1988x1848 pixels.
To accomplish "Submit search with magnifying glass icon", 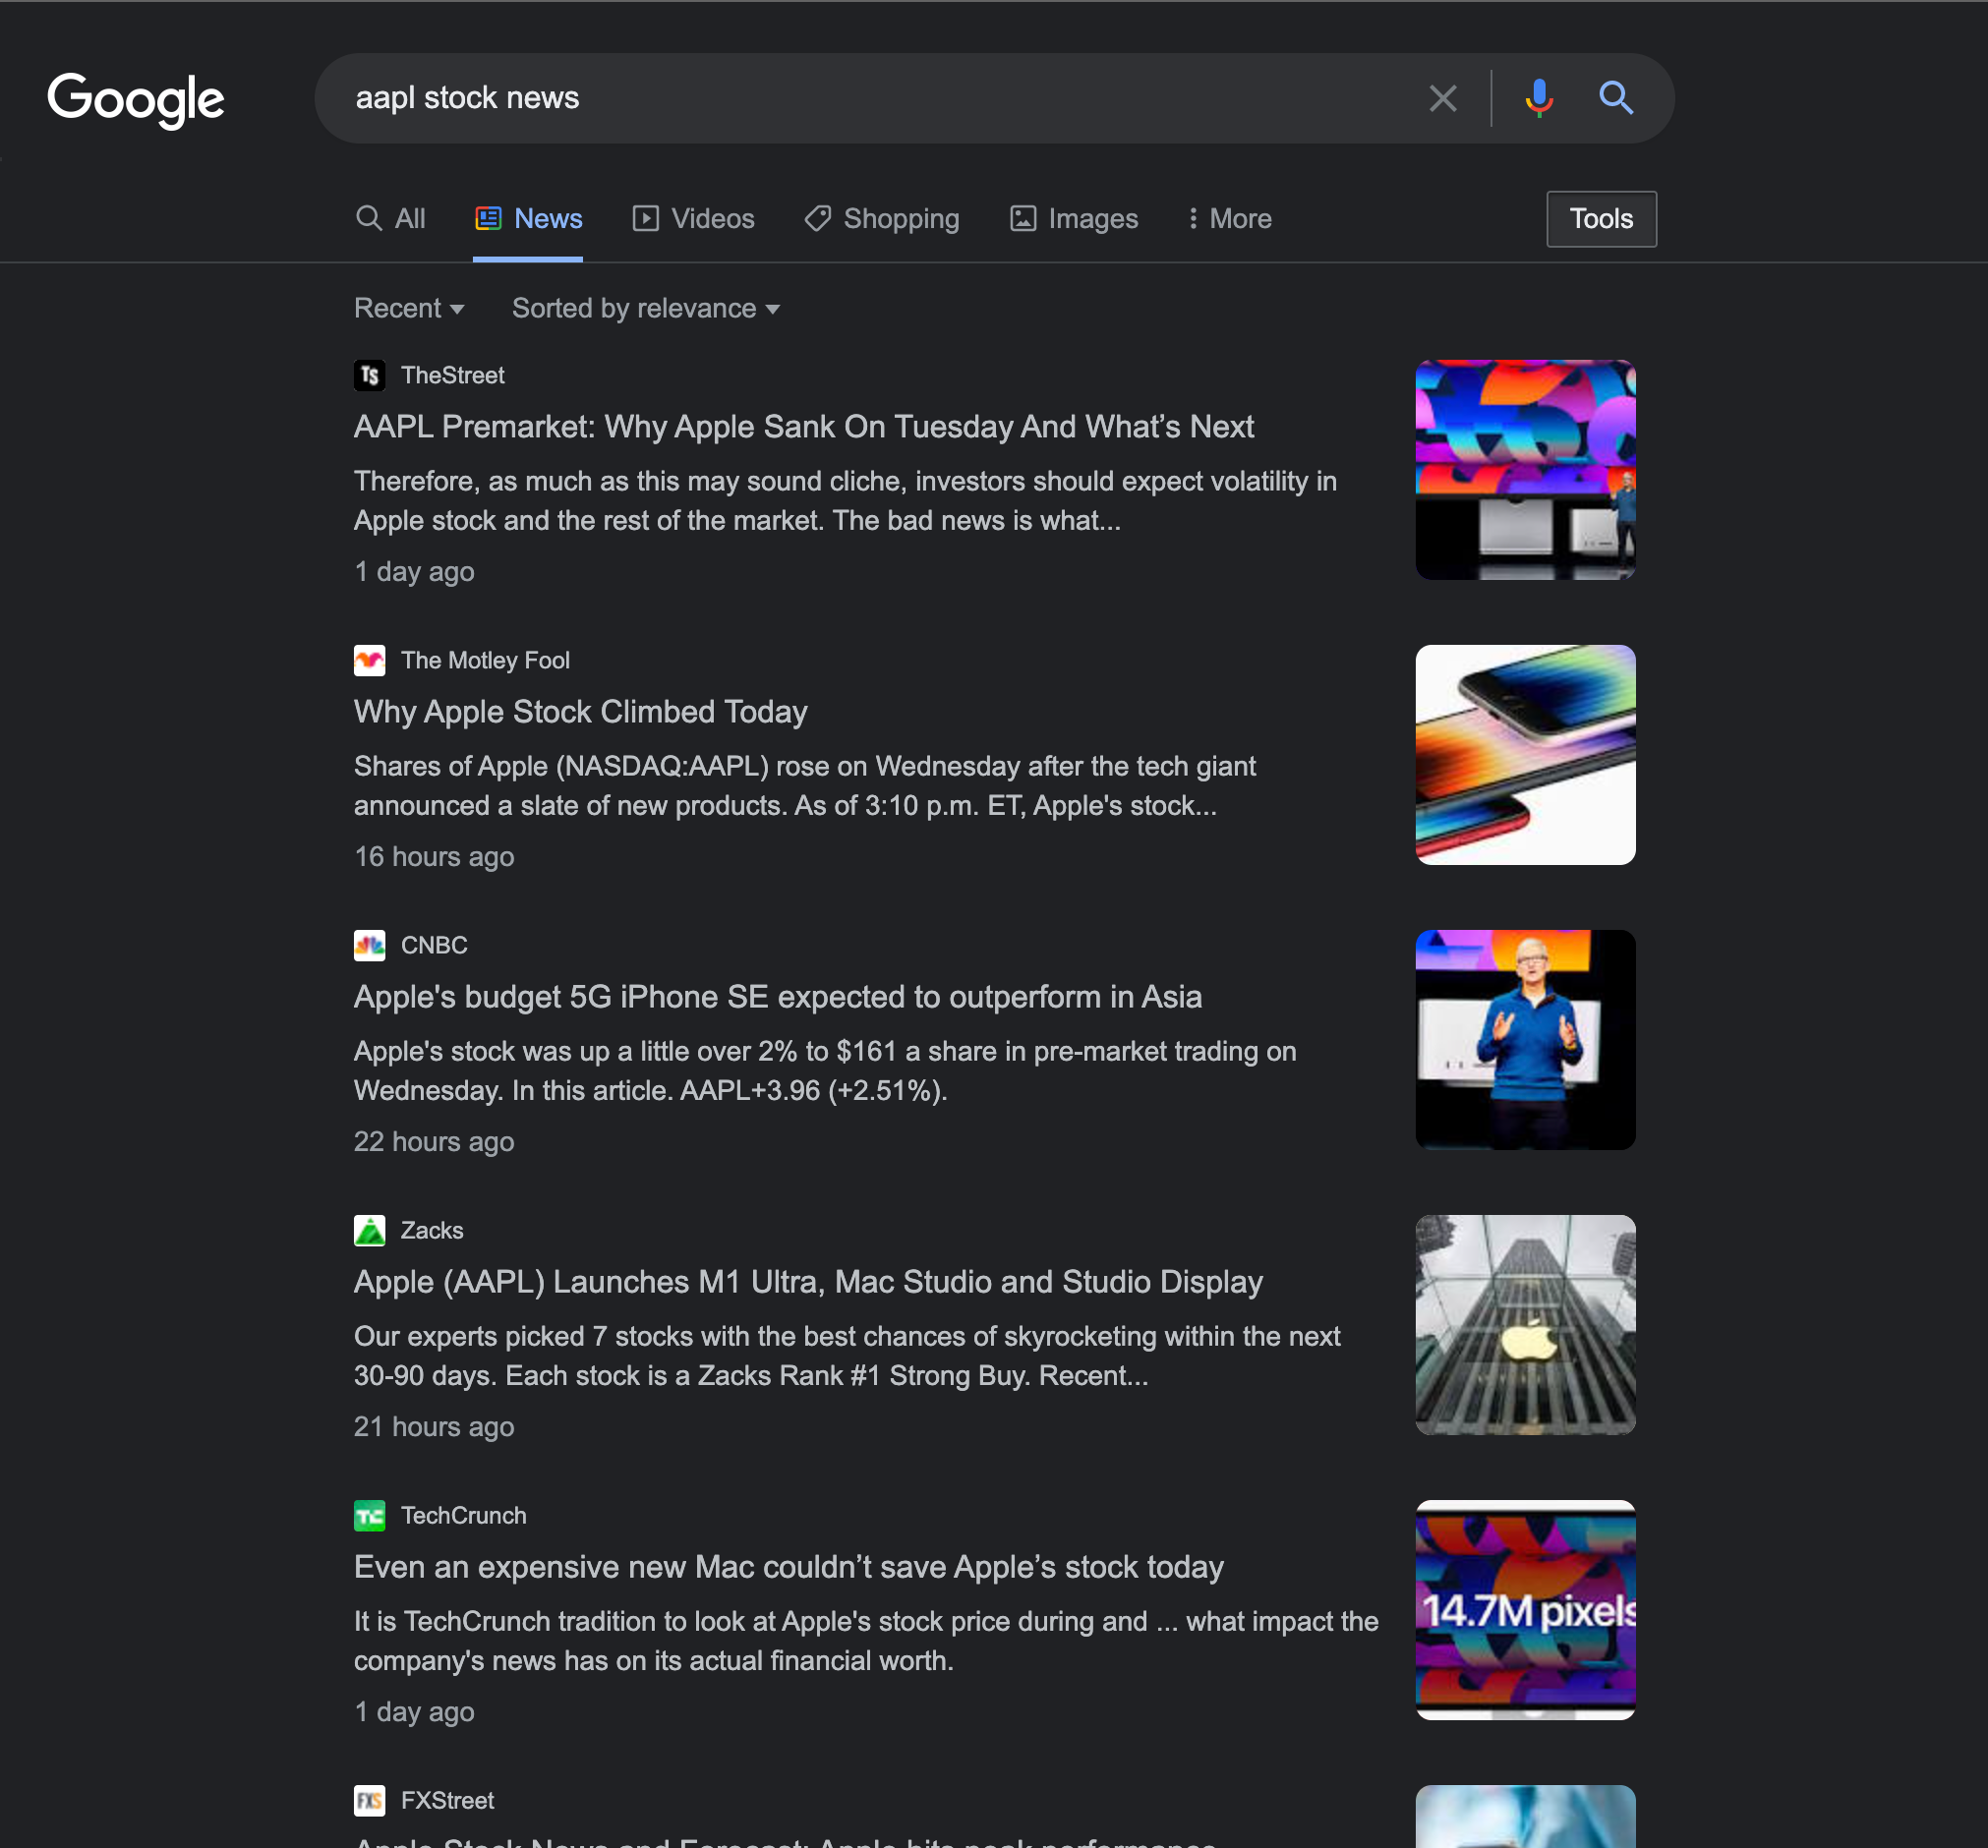I will pyautogui.click(x=1616, y=98).
